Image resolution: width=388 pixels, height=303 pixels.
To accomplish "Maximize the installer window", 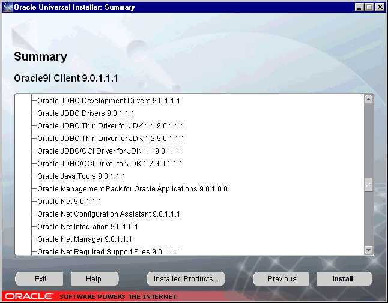I will click(x=369, y=7).
